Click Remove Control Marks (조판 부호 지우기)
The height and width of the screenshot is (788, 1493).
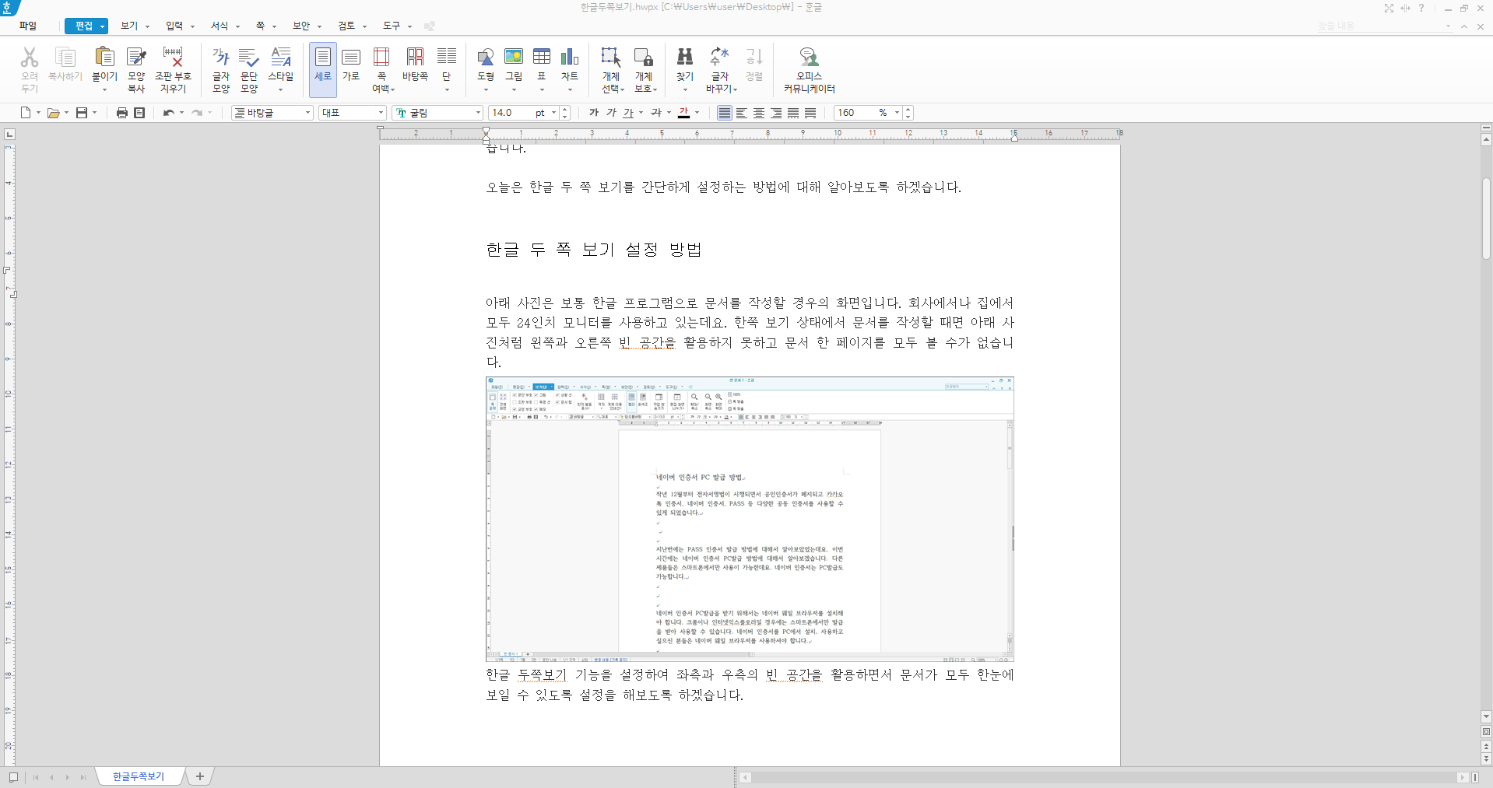173,69
